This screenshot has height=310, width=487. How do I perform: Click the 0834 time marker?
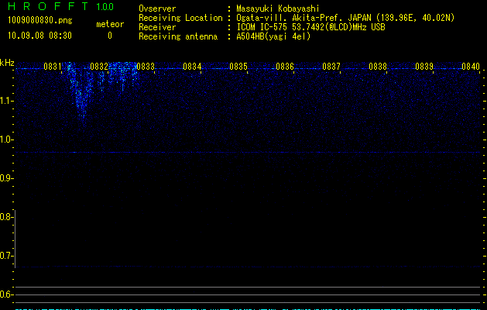click(192, 67)
